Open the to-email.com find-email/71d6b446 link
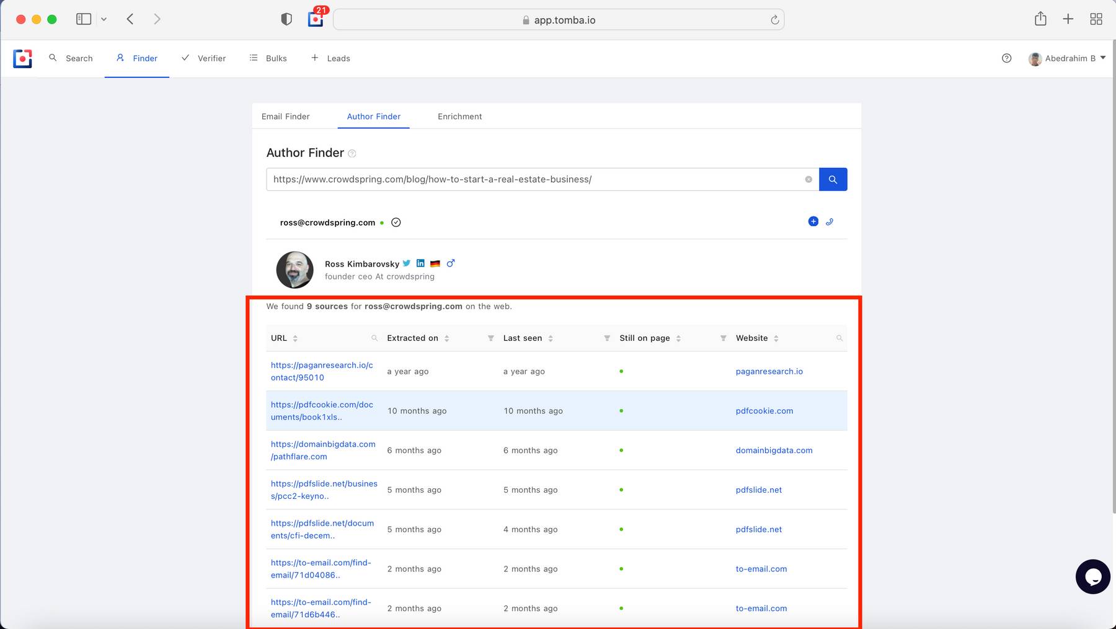This screenshot has width=1116, height=629. pyautogui.click(x=321, y=609)
